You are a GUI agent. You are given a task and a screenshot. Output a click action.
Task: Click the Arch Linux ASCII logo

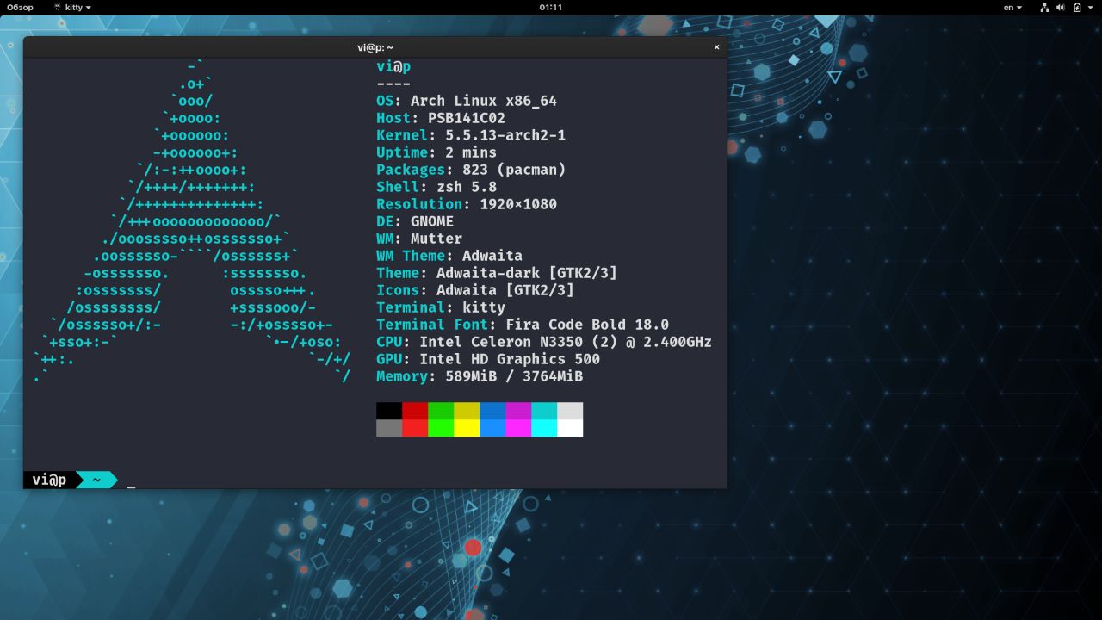point(192,221)
